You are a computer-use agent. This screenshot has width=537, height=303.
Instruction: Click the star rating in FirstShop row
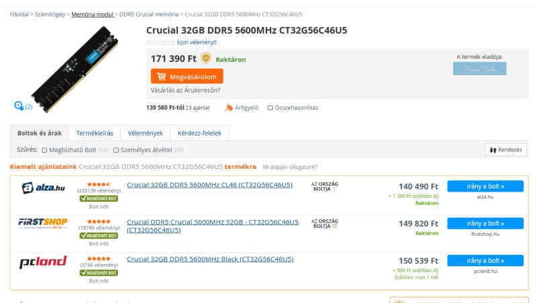(x=99, y=222)
